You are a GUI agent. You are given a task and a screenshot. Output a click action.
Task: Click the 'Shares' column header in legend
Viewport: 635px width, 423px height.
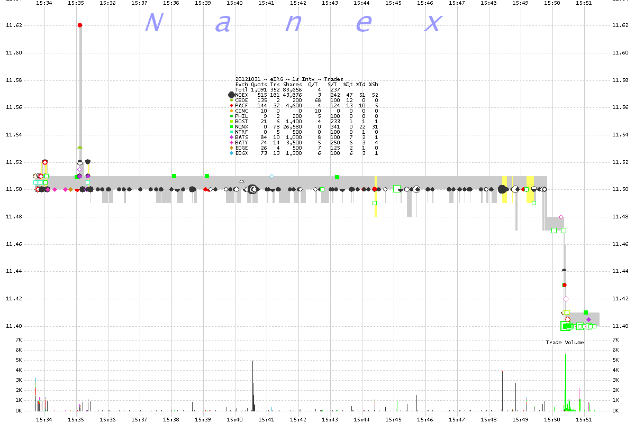(x=293, y=85)
